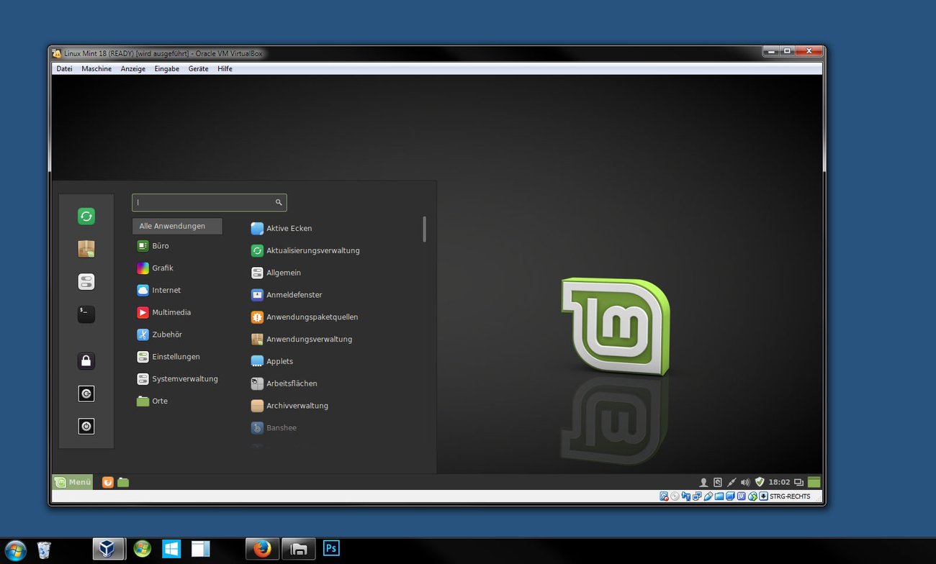Open the Anzeige menu in VirtualBox
Image resolution: width=936 pixels, height=564 pixels.
click(132, 68)
